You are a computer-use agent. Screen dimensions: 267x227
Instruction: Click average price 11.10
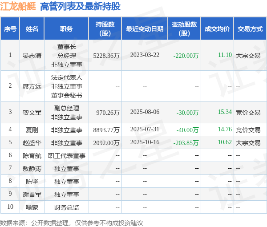coord(225,55)
